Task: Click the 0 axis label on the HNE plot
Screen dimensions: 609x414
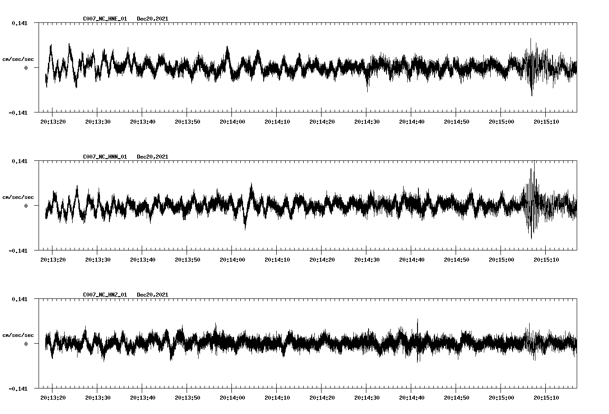Action: tap(26, 68)
